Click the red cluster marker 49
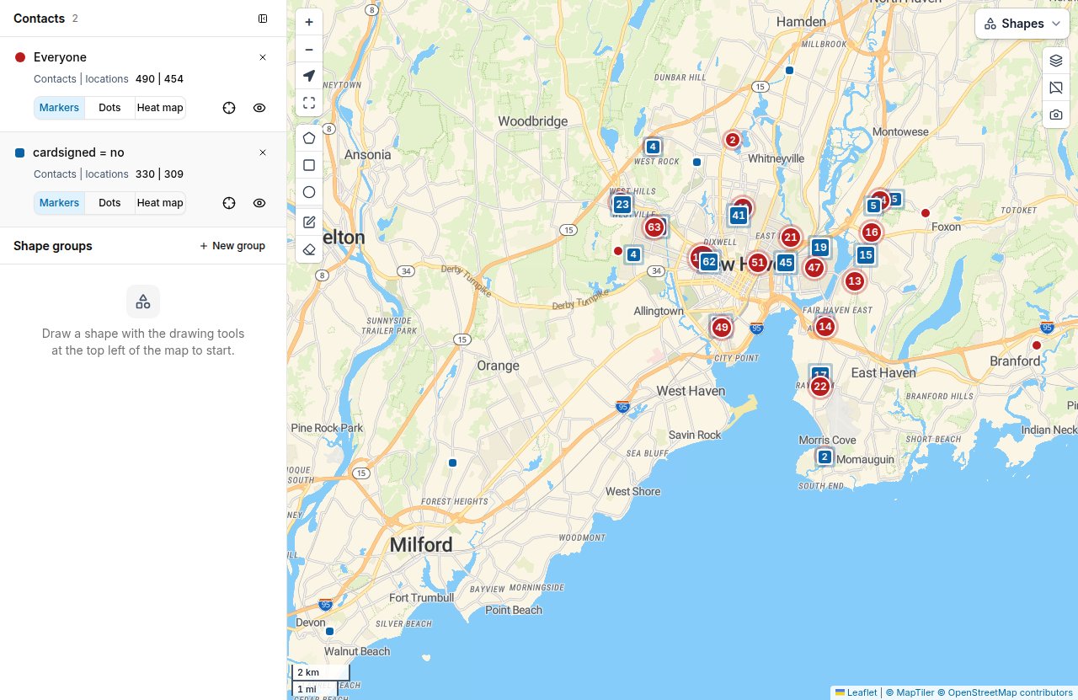This screenshot has width=1078, height=700. 721,328
